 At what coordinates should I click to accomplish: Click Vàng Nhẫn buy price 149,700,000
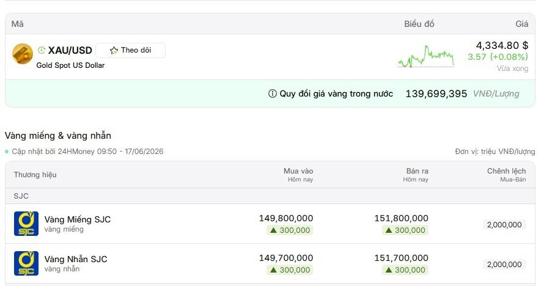286,258
